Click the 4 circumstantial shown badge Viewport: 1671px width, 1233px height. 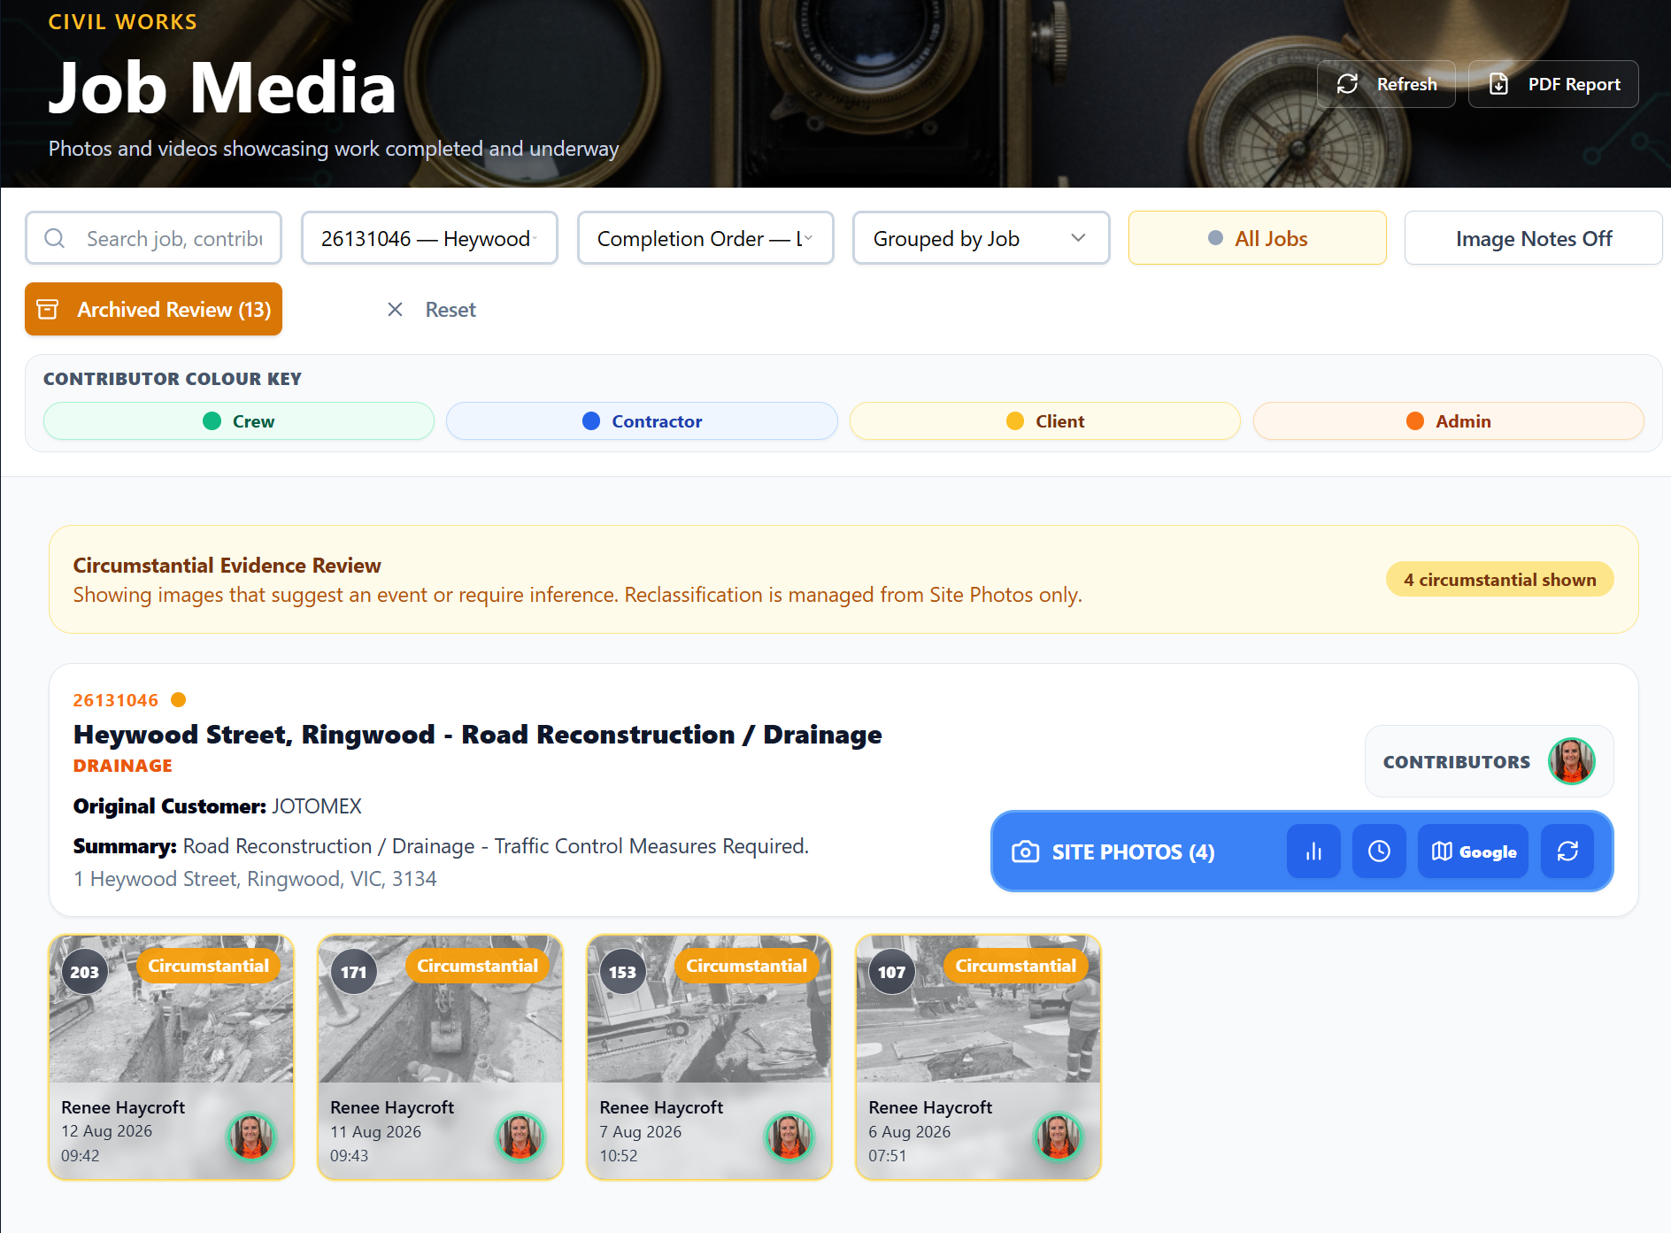point(1499,580)
